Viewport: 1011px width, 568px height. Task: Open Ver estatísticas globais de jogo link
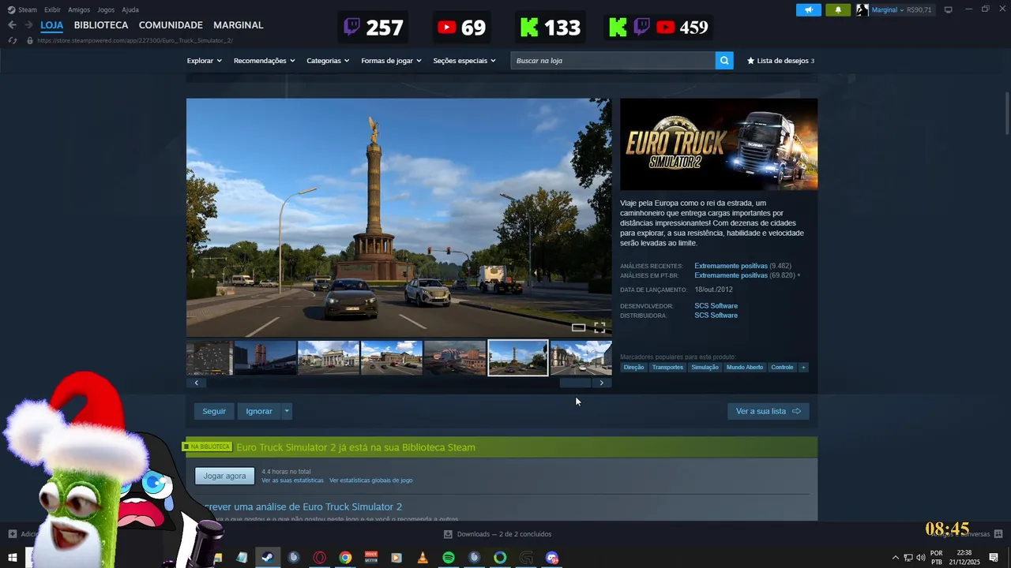370,480
